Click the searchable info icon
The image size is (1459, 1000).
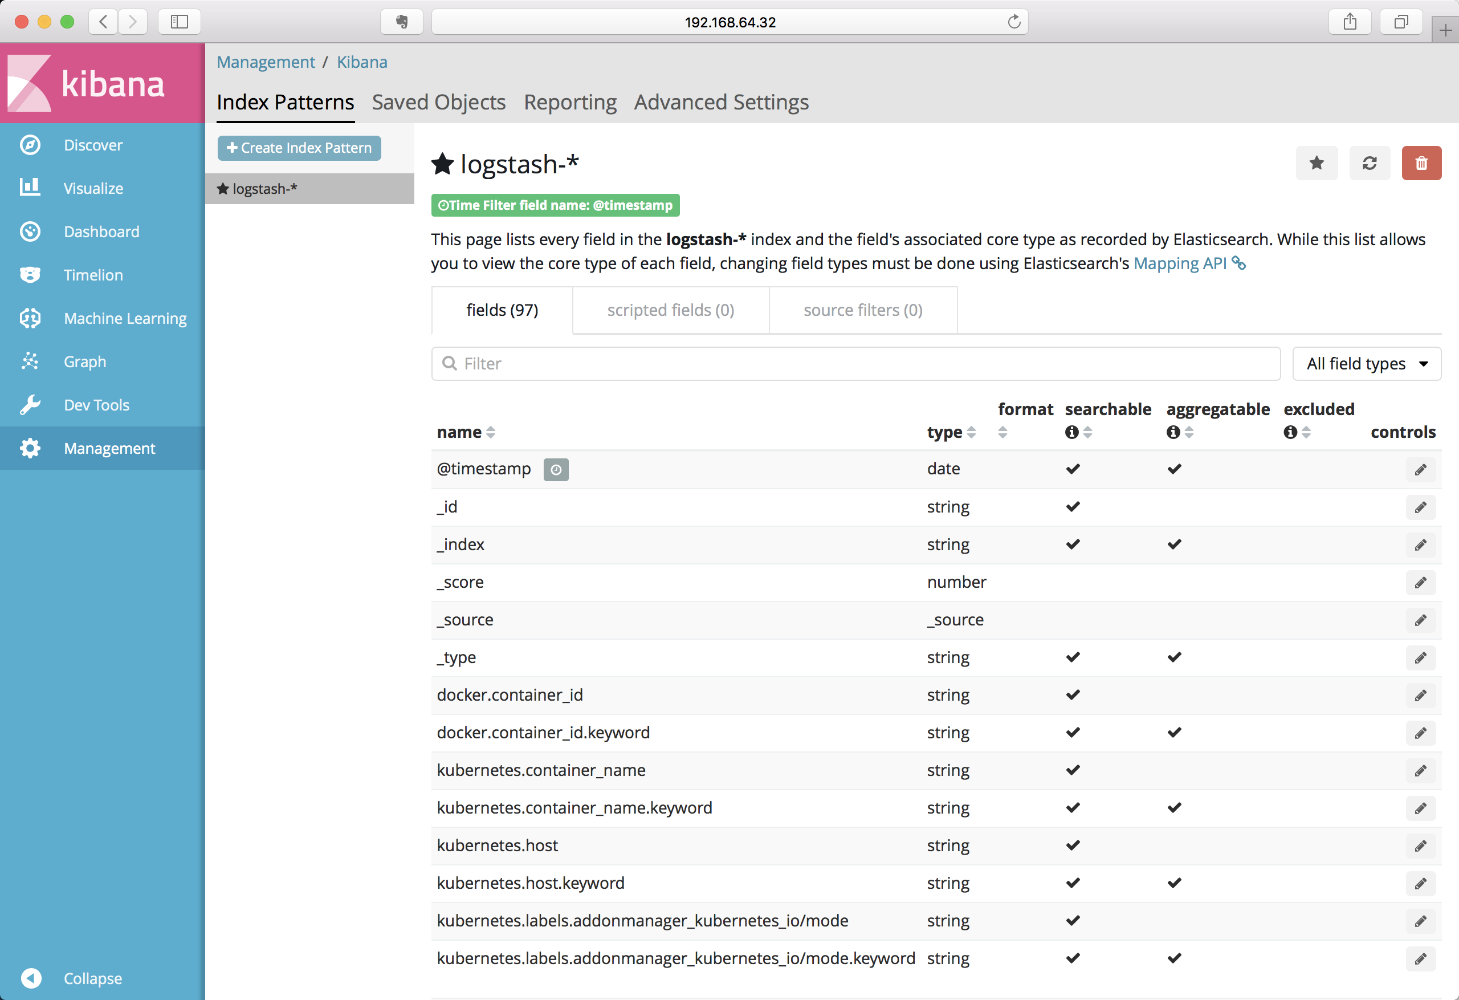tap(1071, 432)
